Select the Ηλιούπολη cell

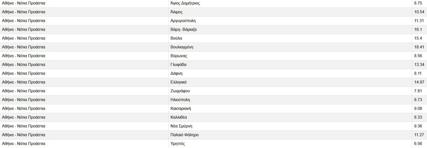tap(180, 100)
